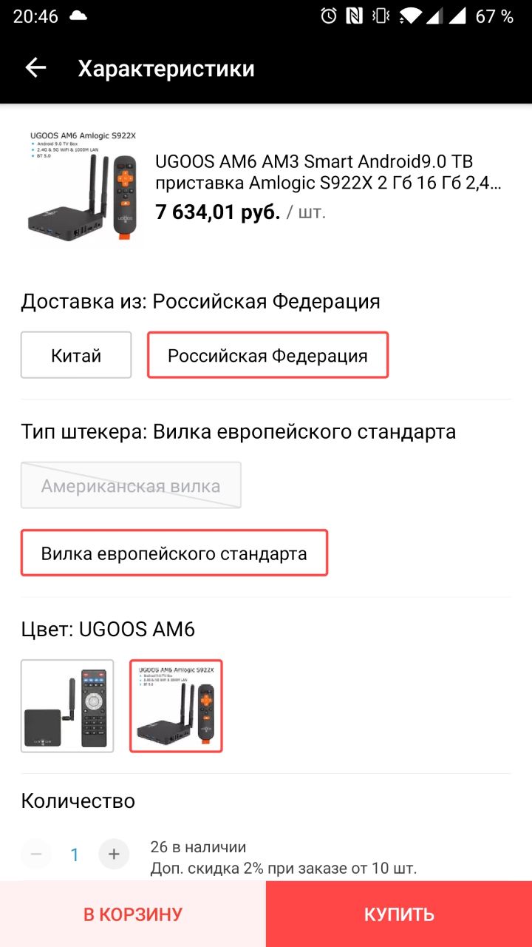Open the UGOOS AM6 product title
Viewport: 532px width, 947px height.
pyautogui.click(x=329, y=172)
